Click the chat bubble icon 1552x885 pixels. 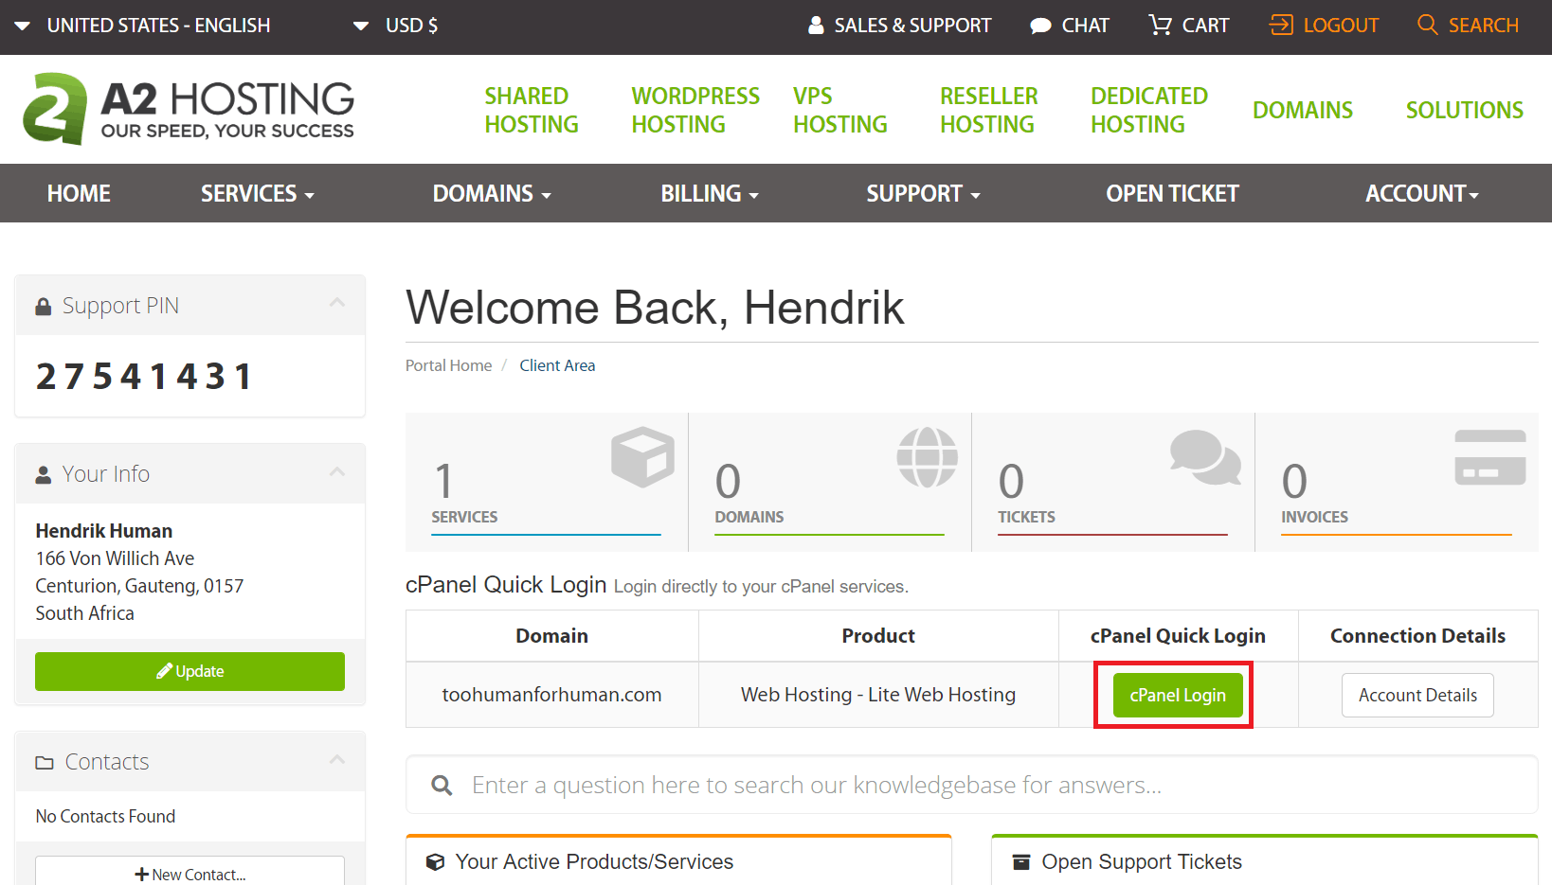click(x=1040, y=26)
